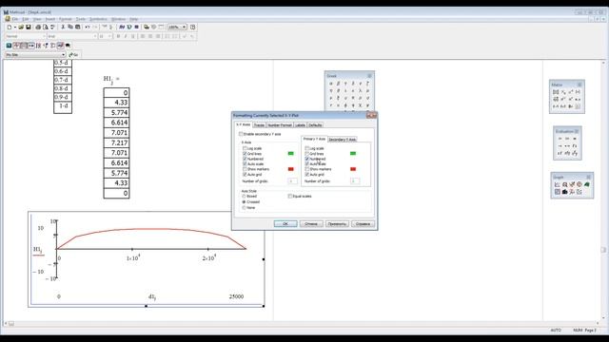Click the Применить (Apply) button
The height and width of the screenshot is (342, 609).
337,224
